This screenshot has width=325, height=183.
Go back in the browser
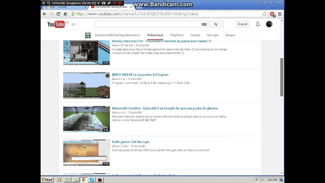45,14
